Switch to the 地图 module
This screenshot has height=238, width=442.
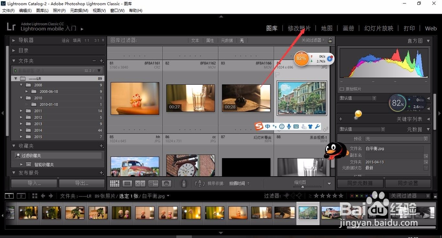point(327,28)
